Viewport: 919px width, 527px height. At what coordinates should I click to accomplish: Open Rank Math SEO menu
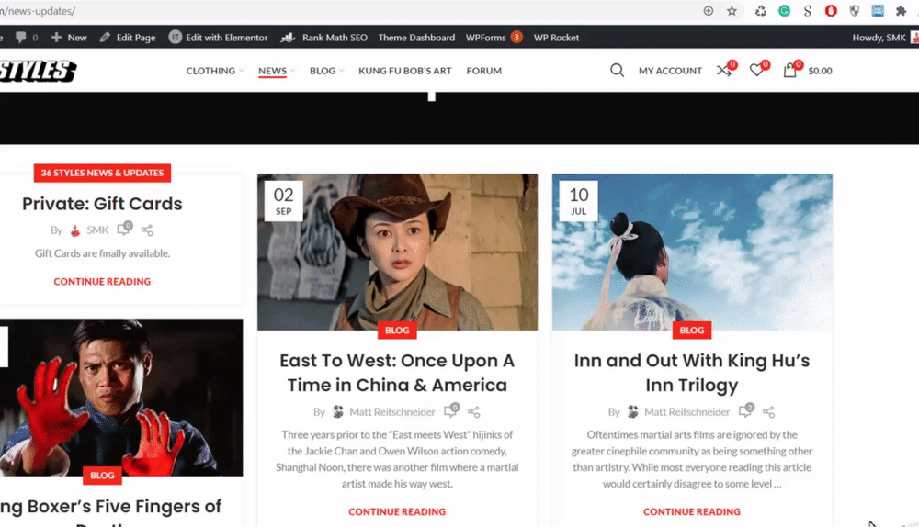[324, 38]
